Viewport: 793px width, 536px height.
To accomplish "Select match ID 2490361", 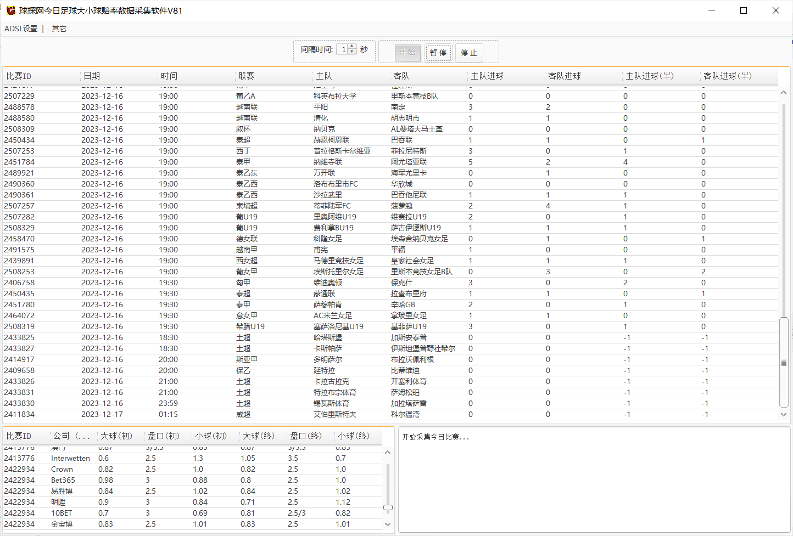I will click(x=19, y=195).
